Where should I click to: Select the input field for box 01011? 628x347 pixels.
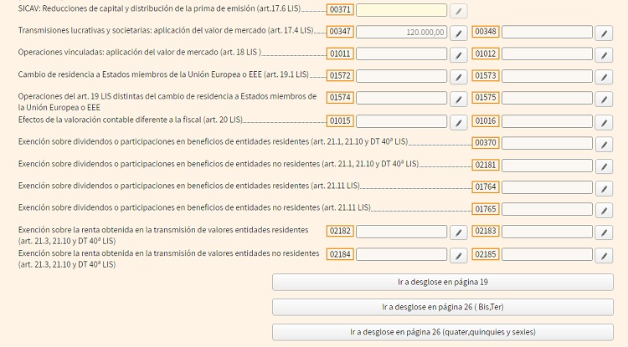(x=401, y=54)
